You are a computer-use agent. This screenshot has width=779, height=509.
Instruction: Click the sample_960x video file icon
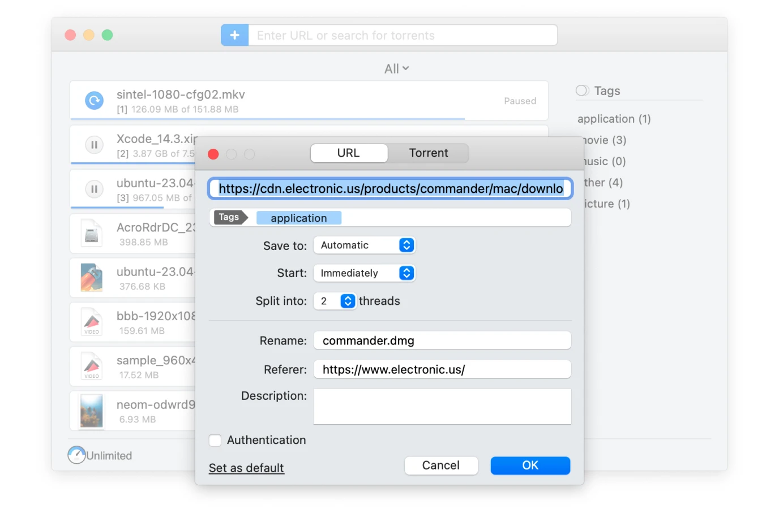point(92,366)
